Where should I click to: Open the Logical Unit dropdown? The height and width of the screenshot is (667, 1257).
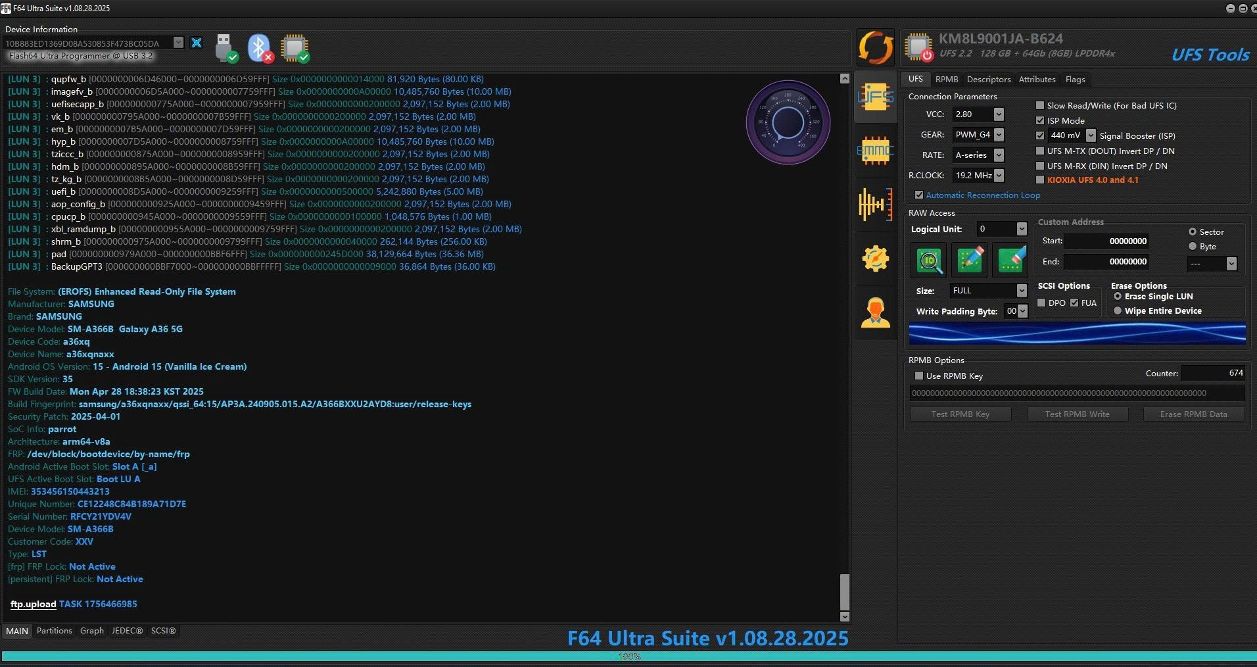(1022, 229)
